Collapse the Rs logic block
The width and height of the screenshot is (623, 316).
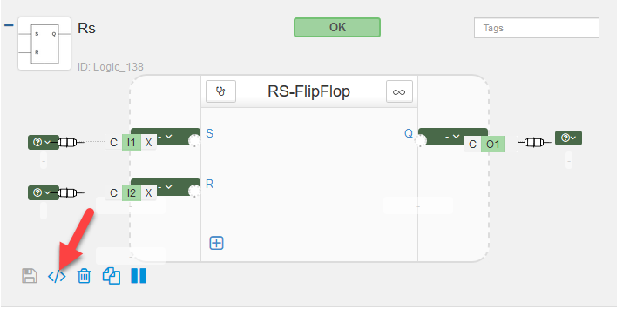pyautogui.click(x=9, y=25)
